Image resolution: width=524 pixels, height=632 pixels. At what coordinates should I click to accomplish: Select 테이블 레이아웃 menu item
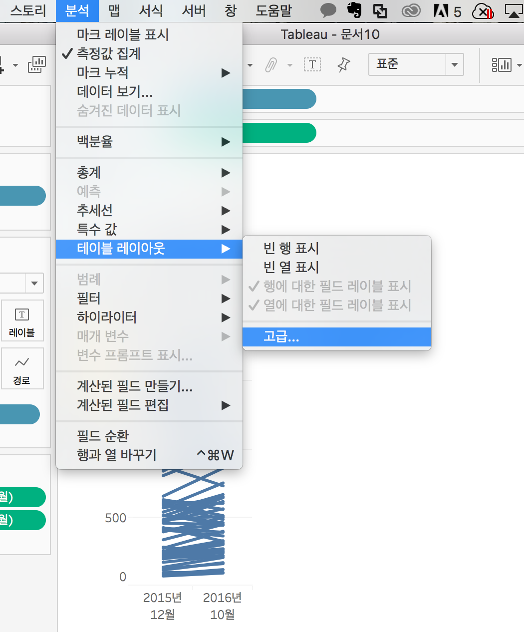click(149, 249)
